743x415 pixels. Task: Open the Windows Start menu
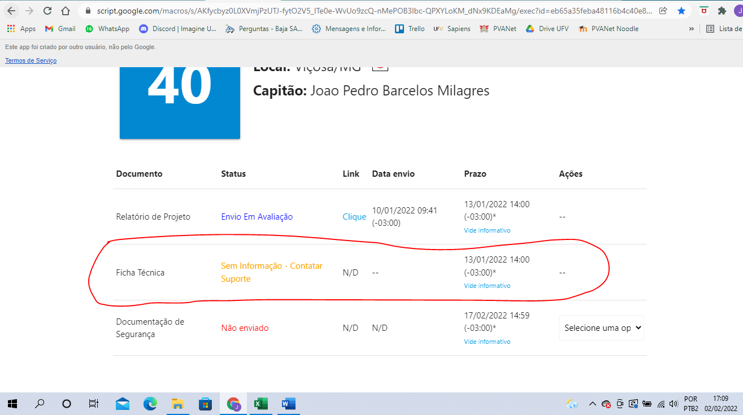[12, 404]
